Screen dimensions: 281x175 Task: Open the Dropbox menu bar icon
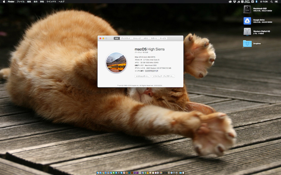click(235, 2)
